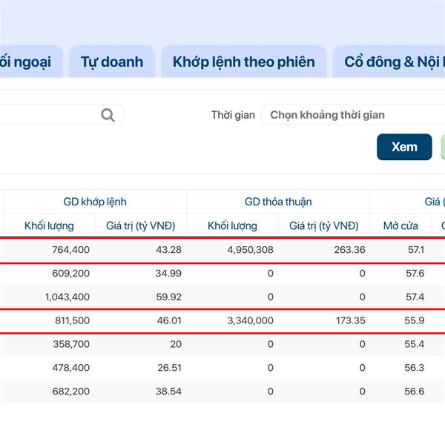445x445 pixels.
Task: Click Giá trị (tỷ VNĐ) header under GD thỏa thuận
Action: tap(324, 225)
